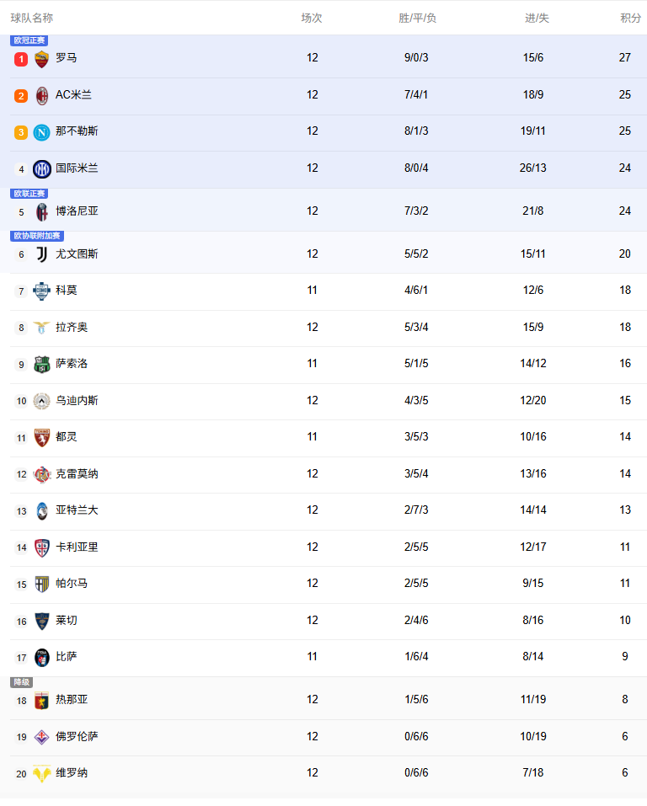Click the Bologna team crest
This screenshot has width=647, height=806.
[x=42, y=211]
